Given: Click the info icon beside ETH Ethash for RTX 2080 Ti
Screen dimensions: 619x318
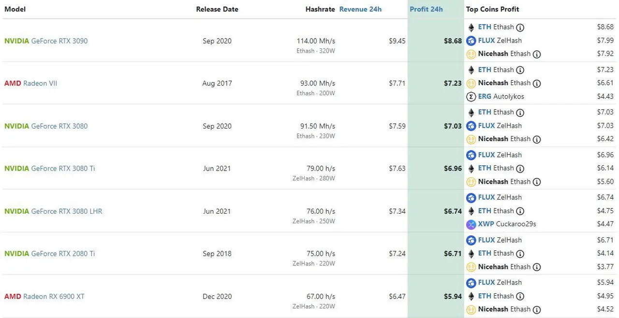Looking at the screenshot, I should click(520, 254).
